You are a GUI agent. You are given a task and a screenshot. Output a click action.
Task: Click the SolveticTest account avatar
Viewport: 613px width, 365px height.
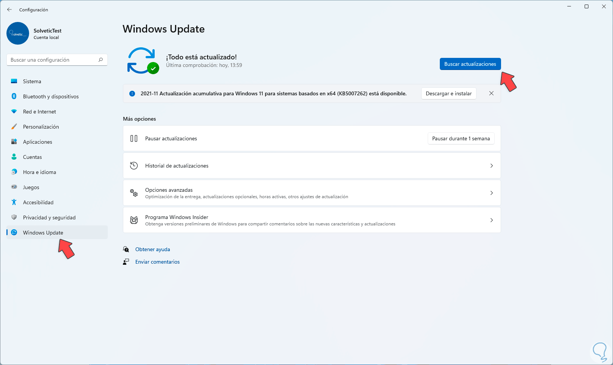pos(18,33)
